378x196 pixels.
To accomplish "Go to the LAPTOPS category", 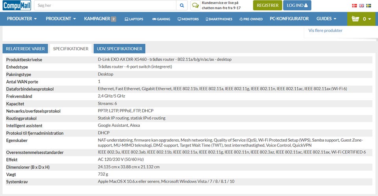I will point(134,19).
